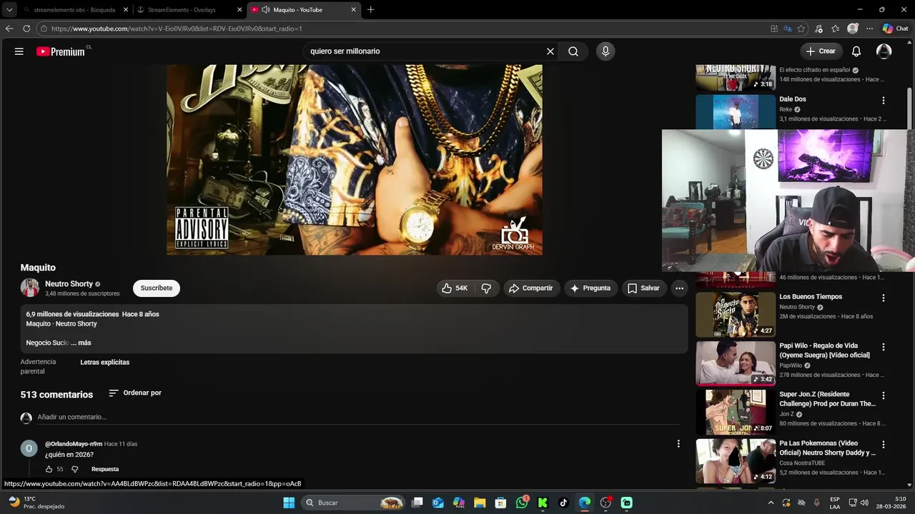Save video with Salvar button
The image size is (915, 514).
pyautogui.click(x=643, y=288)
